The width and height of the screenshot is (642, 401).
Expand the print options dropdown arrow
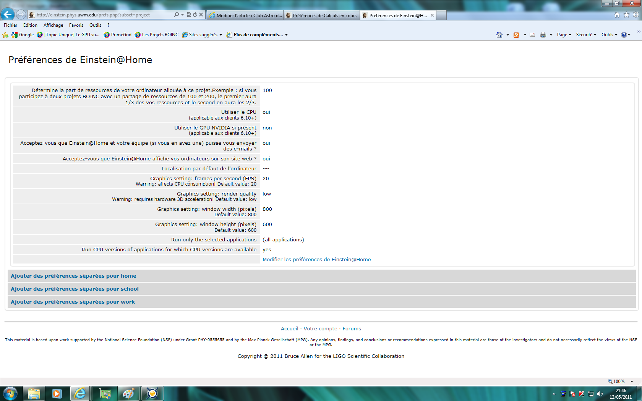click(551, 35)
